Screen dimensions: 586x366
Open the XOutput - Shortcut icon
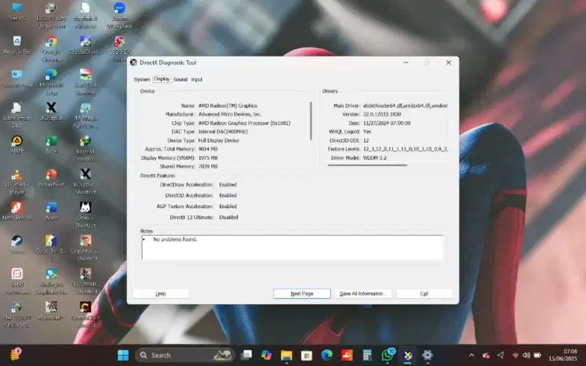click(85, 182)
